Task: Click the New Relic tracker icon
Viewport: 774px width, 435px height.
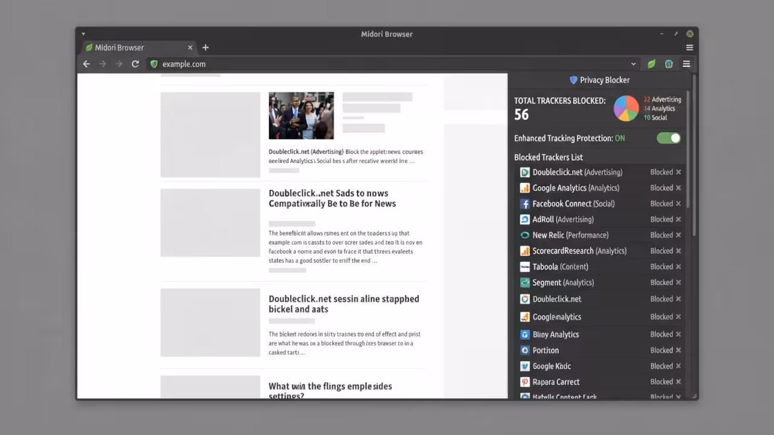Action: pyautogui.click(x=525, y=235)
